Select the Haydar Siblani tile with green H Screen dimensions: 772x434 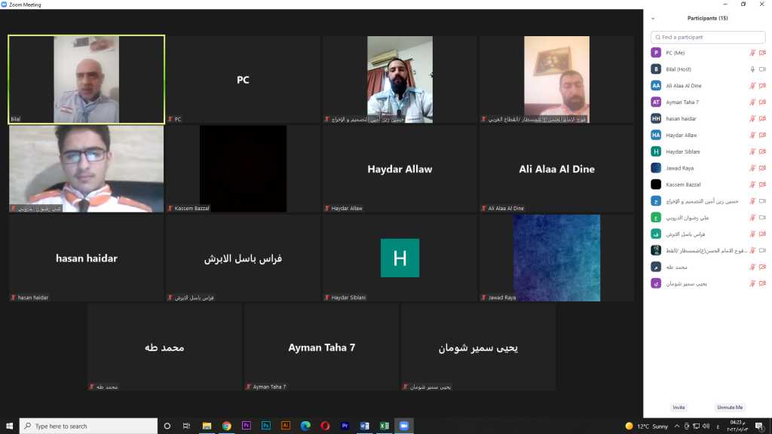point(400,258)
